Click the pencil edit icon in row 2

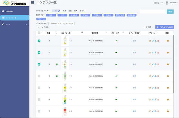[x=153, y=53]
